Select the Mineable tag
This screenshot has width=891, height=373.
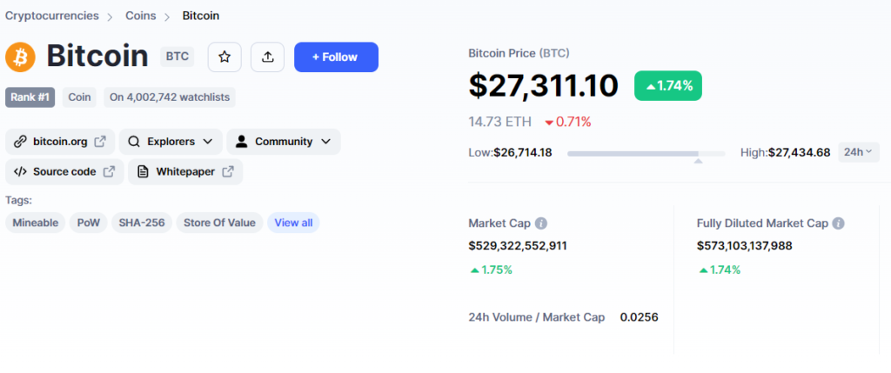[35, 223]
